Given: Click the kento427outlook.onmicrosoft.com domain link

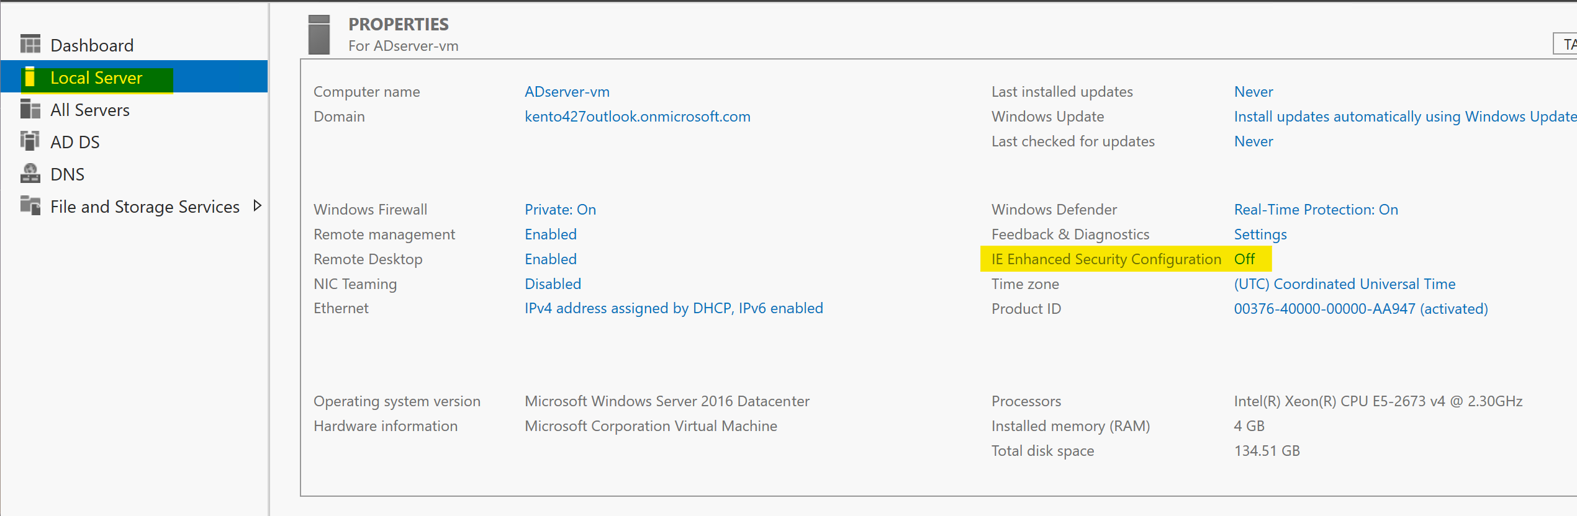Looking at the screenshot, I should (x=638, y=117).
